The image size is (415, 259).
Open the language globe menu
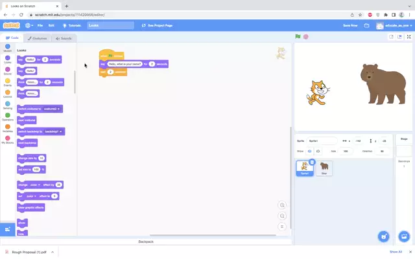(x=29, y=25)
